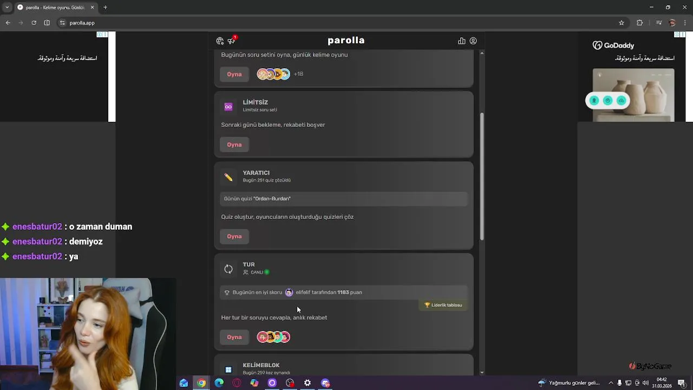Click the "CANLI" live status label
Image resolution: width=693 pixels, height=390 pixels.
click(x=257, y=272)
